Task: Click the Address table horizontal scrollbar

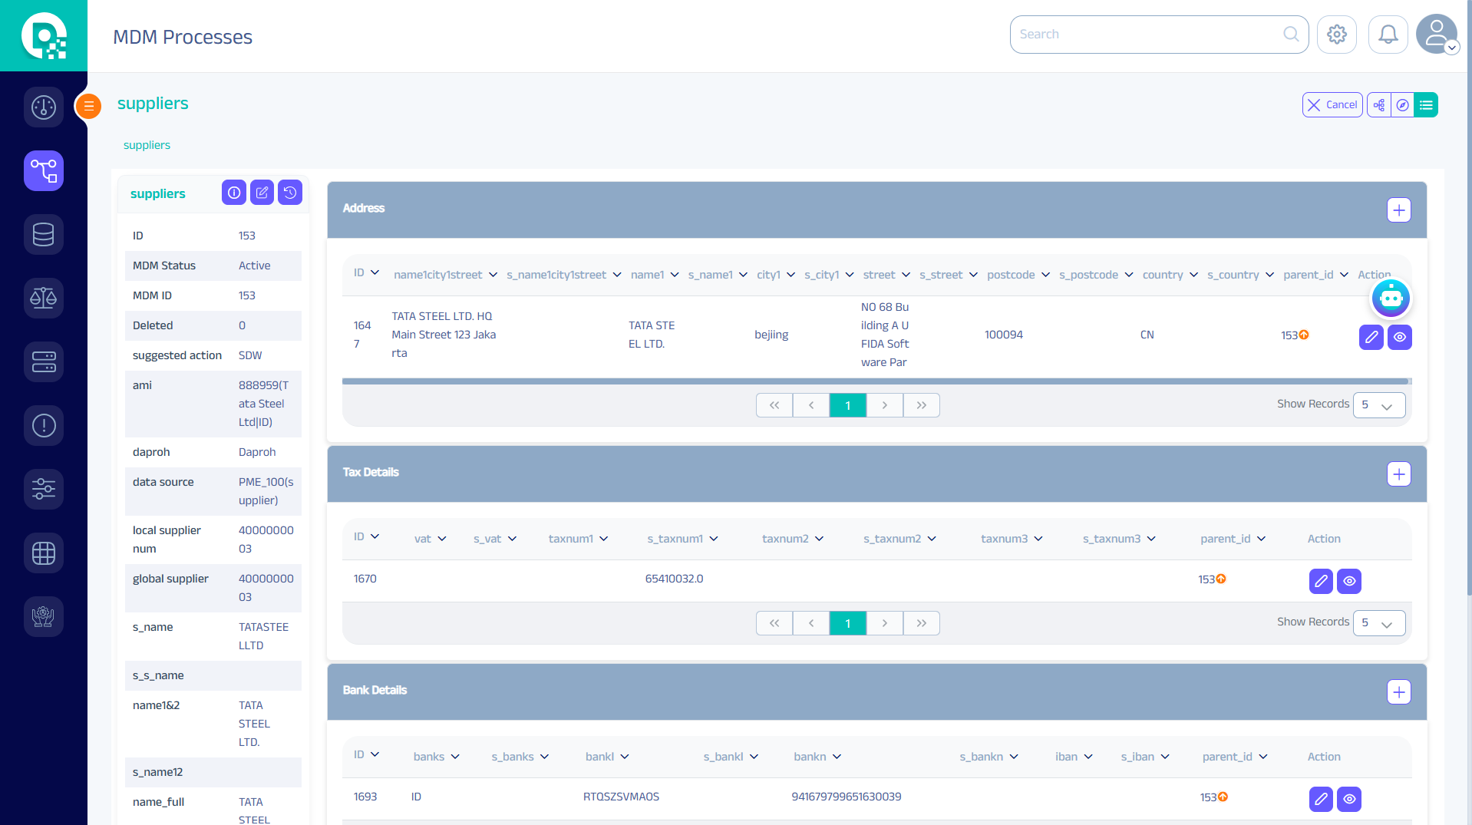Action: tap(875, 381)
